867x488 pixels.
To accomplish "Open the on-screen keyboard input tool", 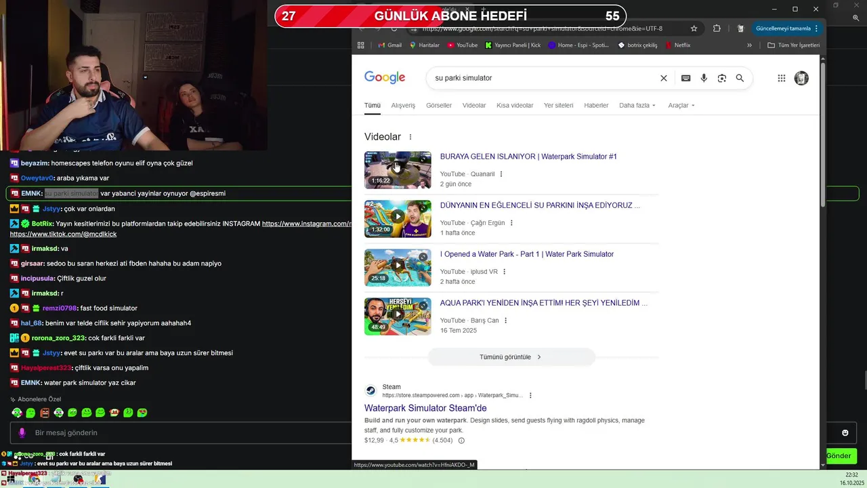I will point(685,78).
